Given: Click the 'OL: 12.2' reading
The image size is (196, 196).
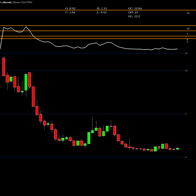Looking at the screenshot, I should (x=134, y=16).
